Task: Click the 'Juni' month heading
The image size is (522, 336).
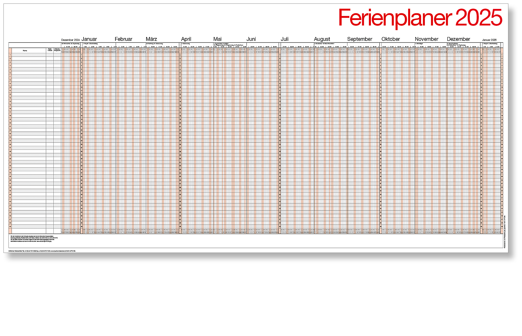Action: coord(251,39)
